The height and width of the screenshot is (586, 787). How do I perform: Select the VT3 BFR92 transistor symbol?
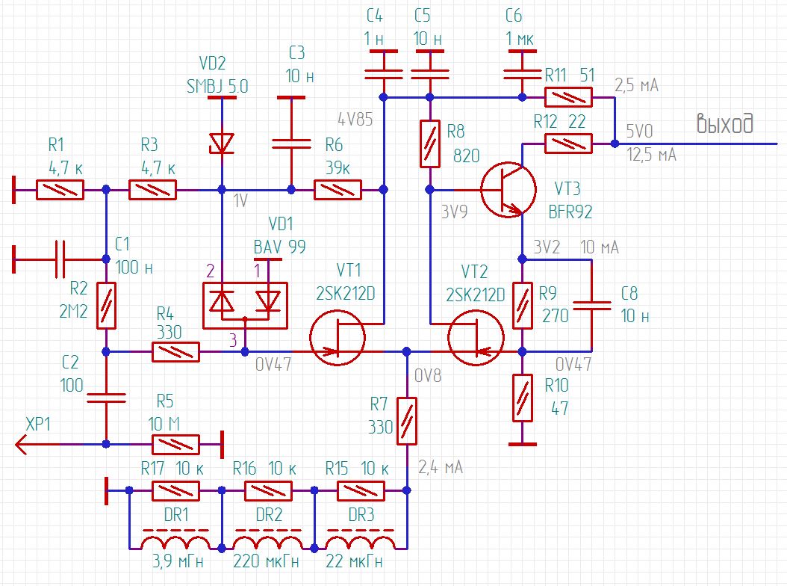click(508, 190)
